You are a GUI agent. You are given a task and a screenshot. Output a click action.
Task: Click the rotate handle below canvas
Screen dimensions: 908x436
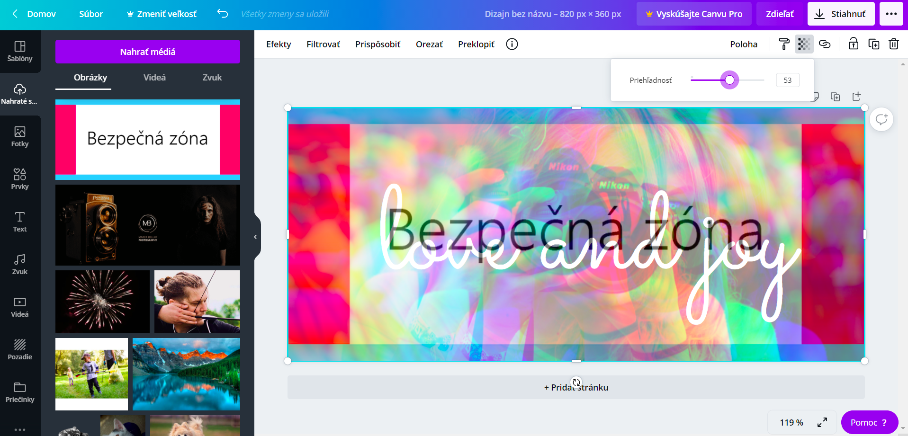click(x=576, y=382)
